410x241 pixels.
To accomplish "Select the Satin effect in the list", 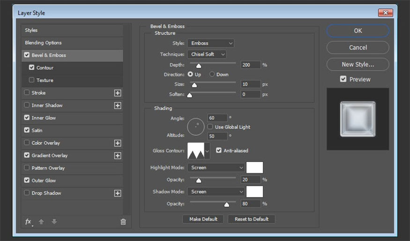I will [x=37, y=131].
